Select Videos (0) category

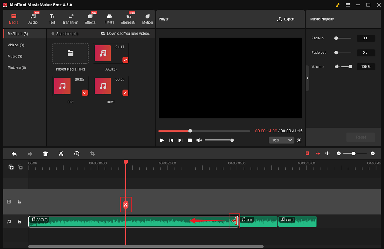point(16,45)
